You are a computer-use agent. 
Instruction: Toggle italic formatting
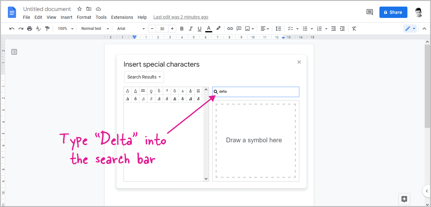click(191, 29)
